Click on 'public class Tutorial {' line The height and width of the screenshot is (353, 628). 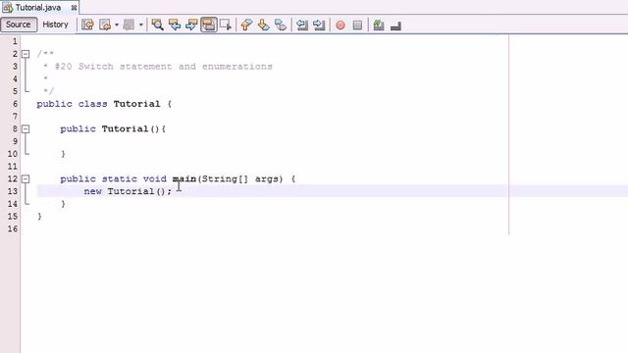[104, 104]
